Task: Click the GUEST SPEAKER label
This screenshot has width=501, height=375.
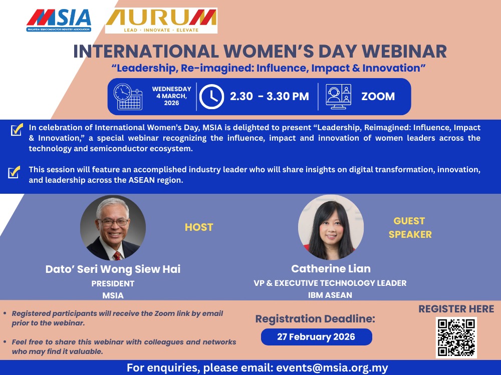Action: click(x=409, y=227)
